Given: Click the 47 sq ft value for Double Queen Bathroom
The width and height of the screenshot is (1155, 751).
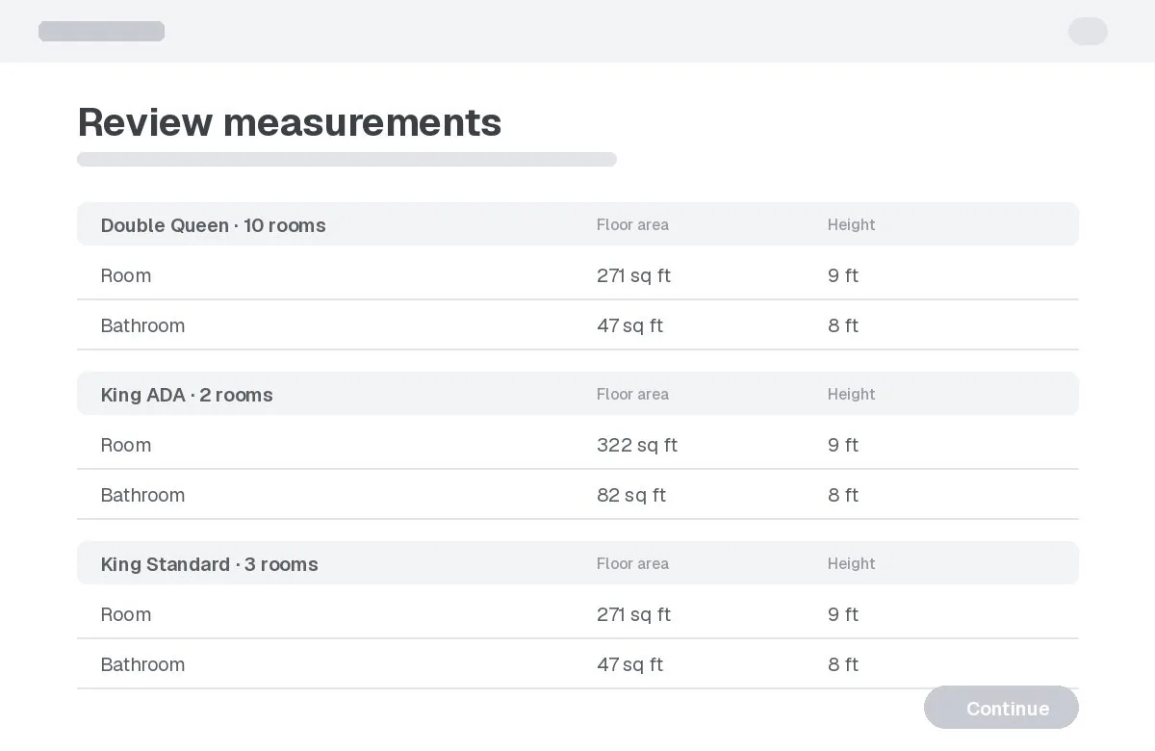Looking at the screenshot, I should point(629,325).
